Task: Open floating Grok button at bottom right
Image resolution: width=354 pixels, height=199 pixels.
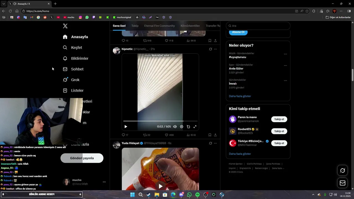Action: [x=342, y=171]
